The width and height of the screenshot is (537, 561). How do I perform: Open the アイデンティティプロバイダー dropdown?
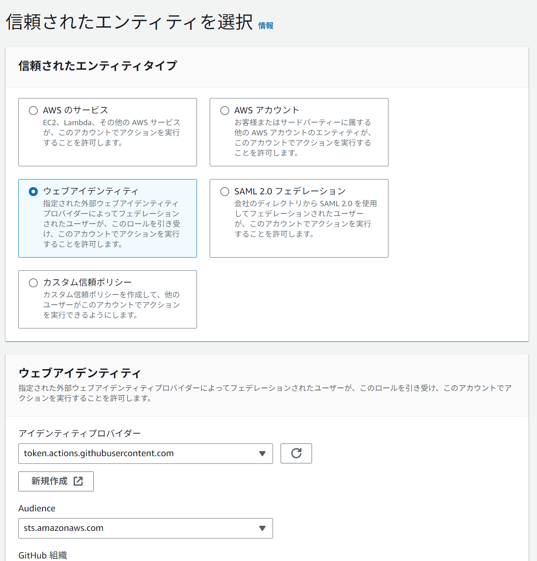(146, 454)
